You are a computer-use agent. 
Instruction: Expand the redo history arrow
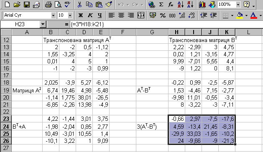(142, 5)
